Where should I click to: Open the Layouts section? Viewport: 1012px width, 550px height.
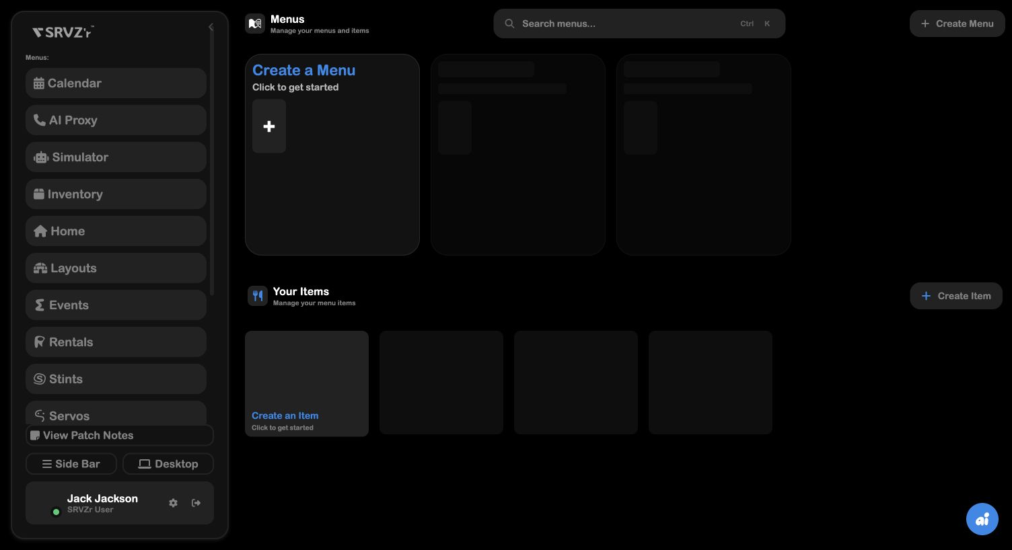[116, 268]
